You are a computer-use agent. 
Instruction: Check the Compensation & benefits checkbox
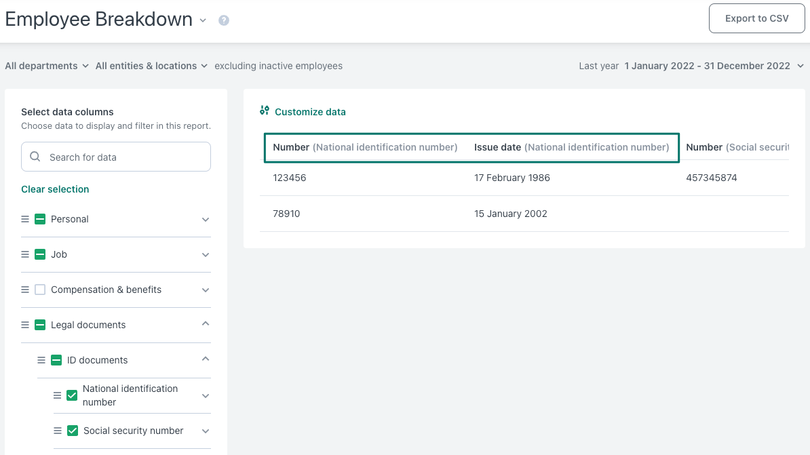pos(40,290)
